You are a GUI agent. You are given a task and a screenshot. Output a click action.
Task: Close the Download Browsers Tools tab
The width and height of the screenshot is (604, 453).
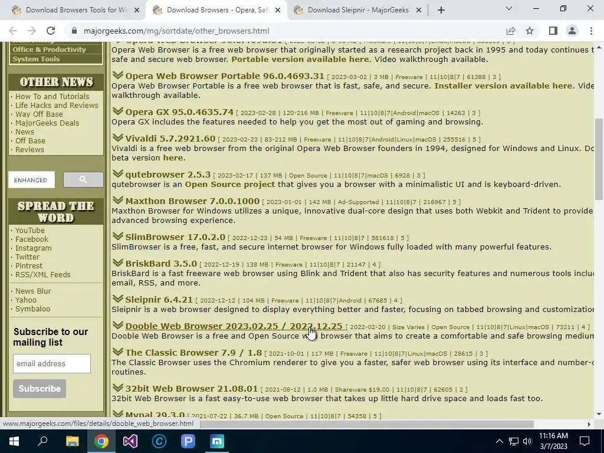coord(137,11)
